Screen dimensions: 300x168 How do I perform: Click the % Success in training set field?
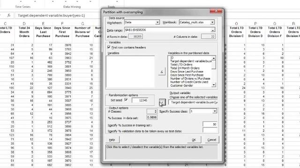tap(210, 125)
